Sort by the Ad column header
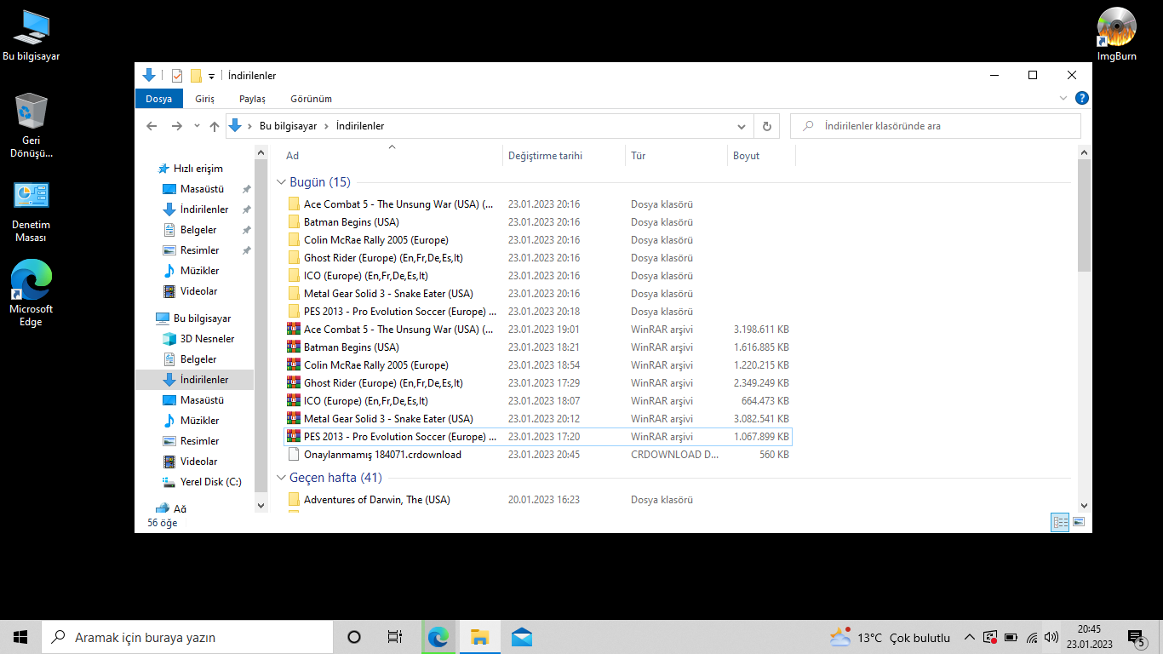The width and height of the screenshot is (1163, 654). [x=392, y=156]
